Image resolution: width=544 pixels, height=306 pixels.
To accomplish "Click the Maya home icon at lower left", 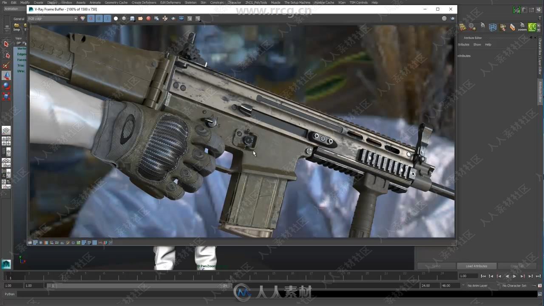I will 6,264.
